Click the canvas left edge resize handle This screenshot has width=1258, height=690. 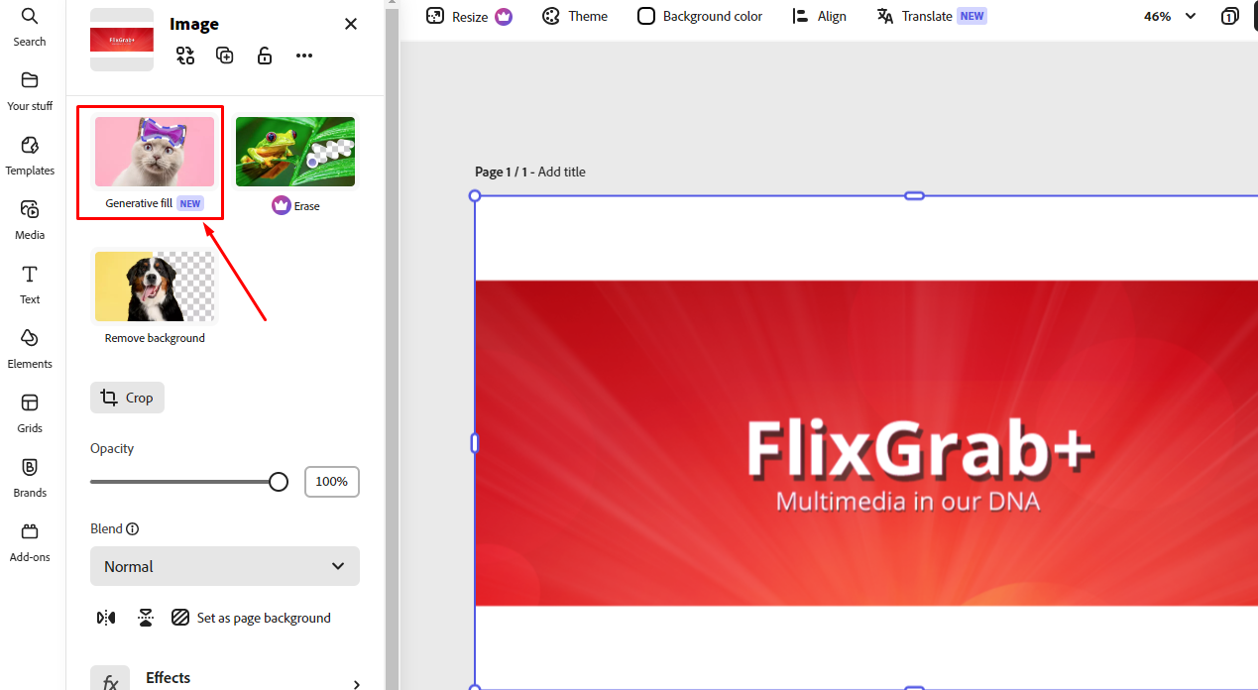[x=475, y=443]
